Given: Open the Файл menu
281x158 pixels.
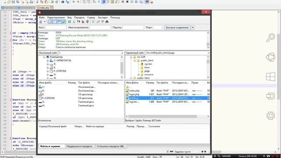Looking at the screenshot, I should (42, 18).
